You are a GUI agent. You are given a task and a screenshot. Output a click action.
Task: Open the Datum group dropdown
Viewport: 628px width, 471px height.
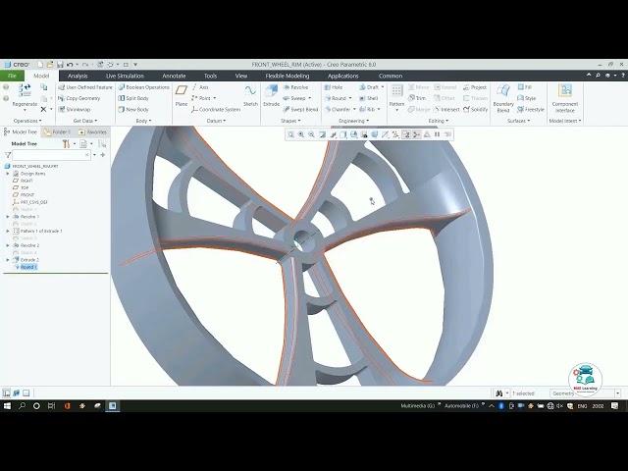216,121
